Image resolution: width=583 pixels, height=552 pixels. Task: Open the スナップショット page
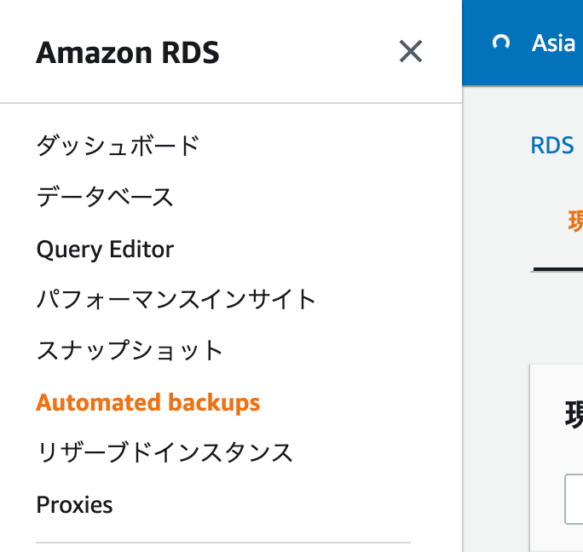coord(130,350)
